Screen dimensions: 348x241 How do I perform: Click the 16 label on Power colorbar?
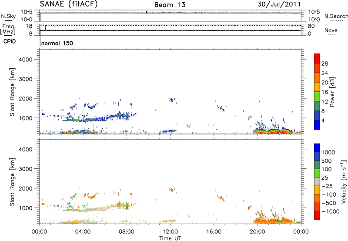[x=325, y=92]
